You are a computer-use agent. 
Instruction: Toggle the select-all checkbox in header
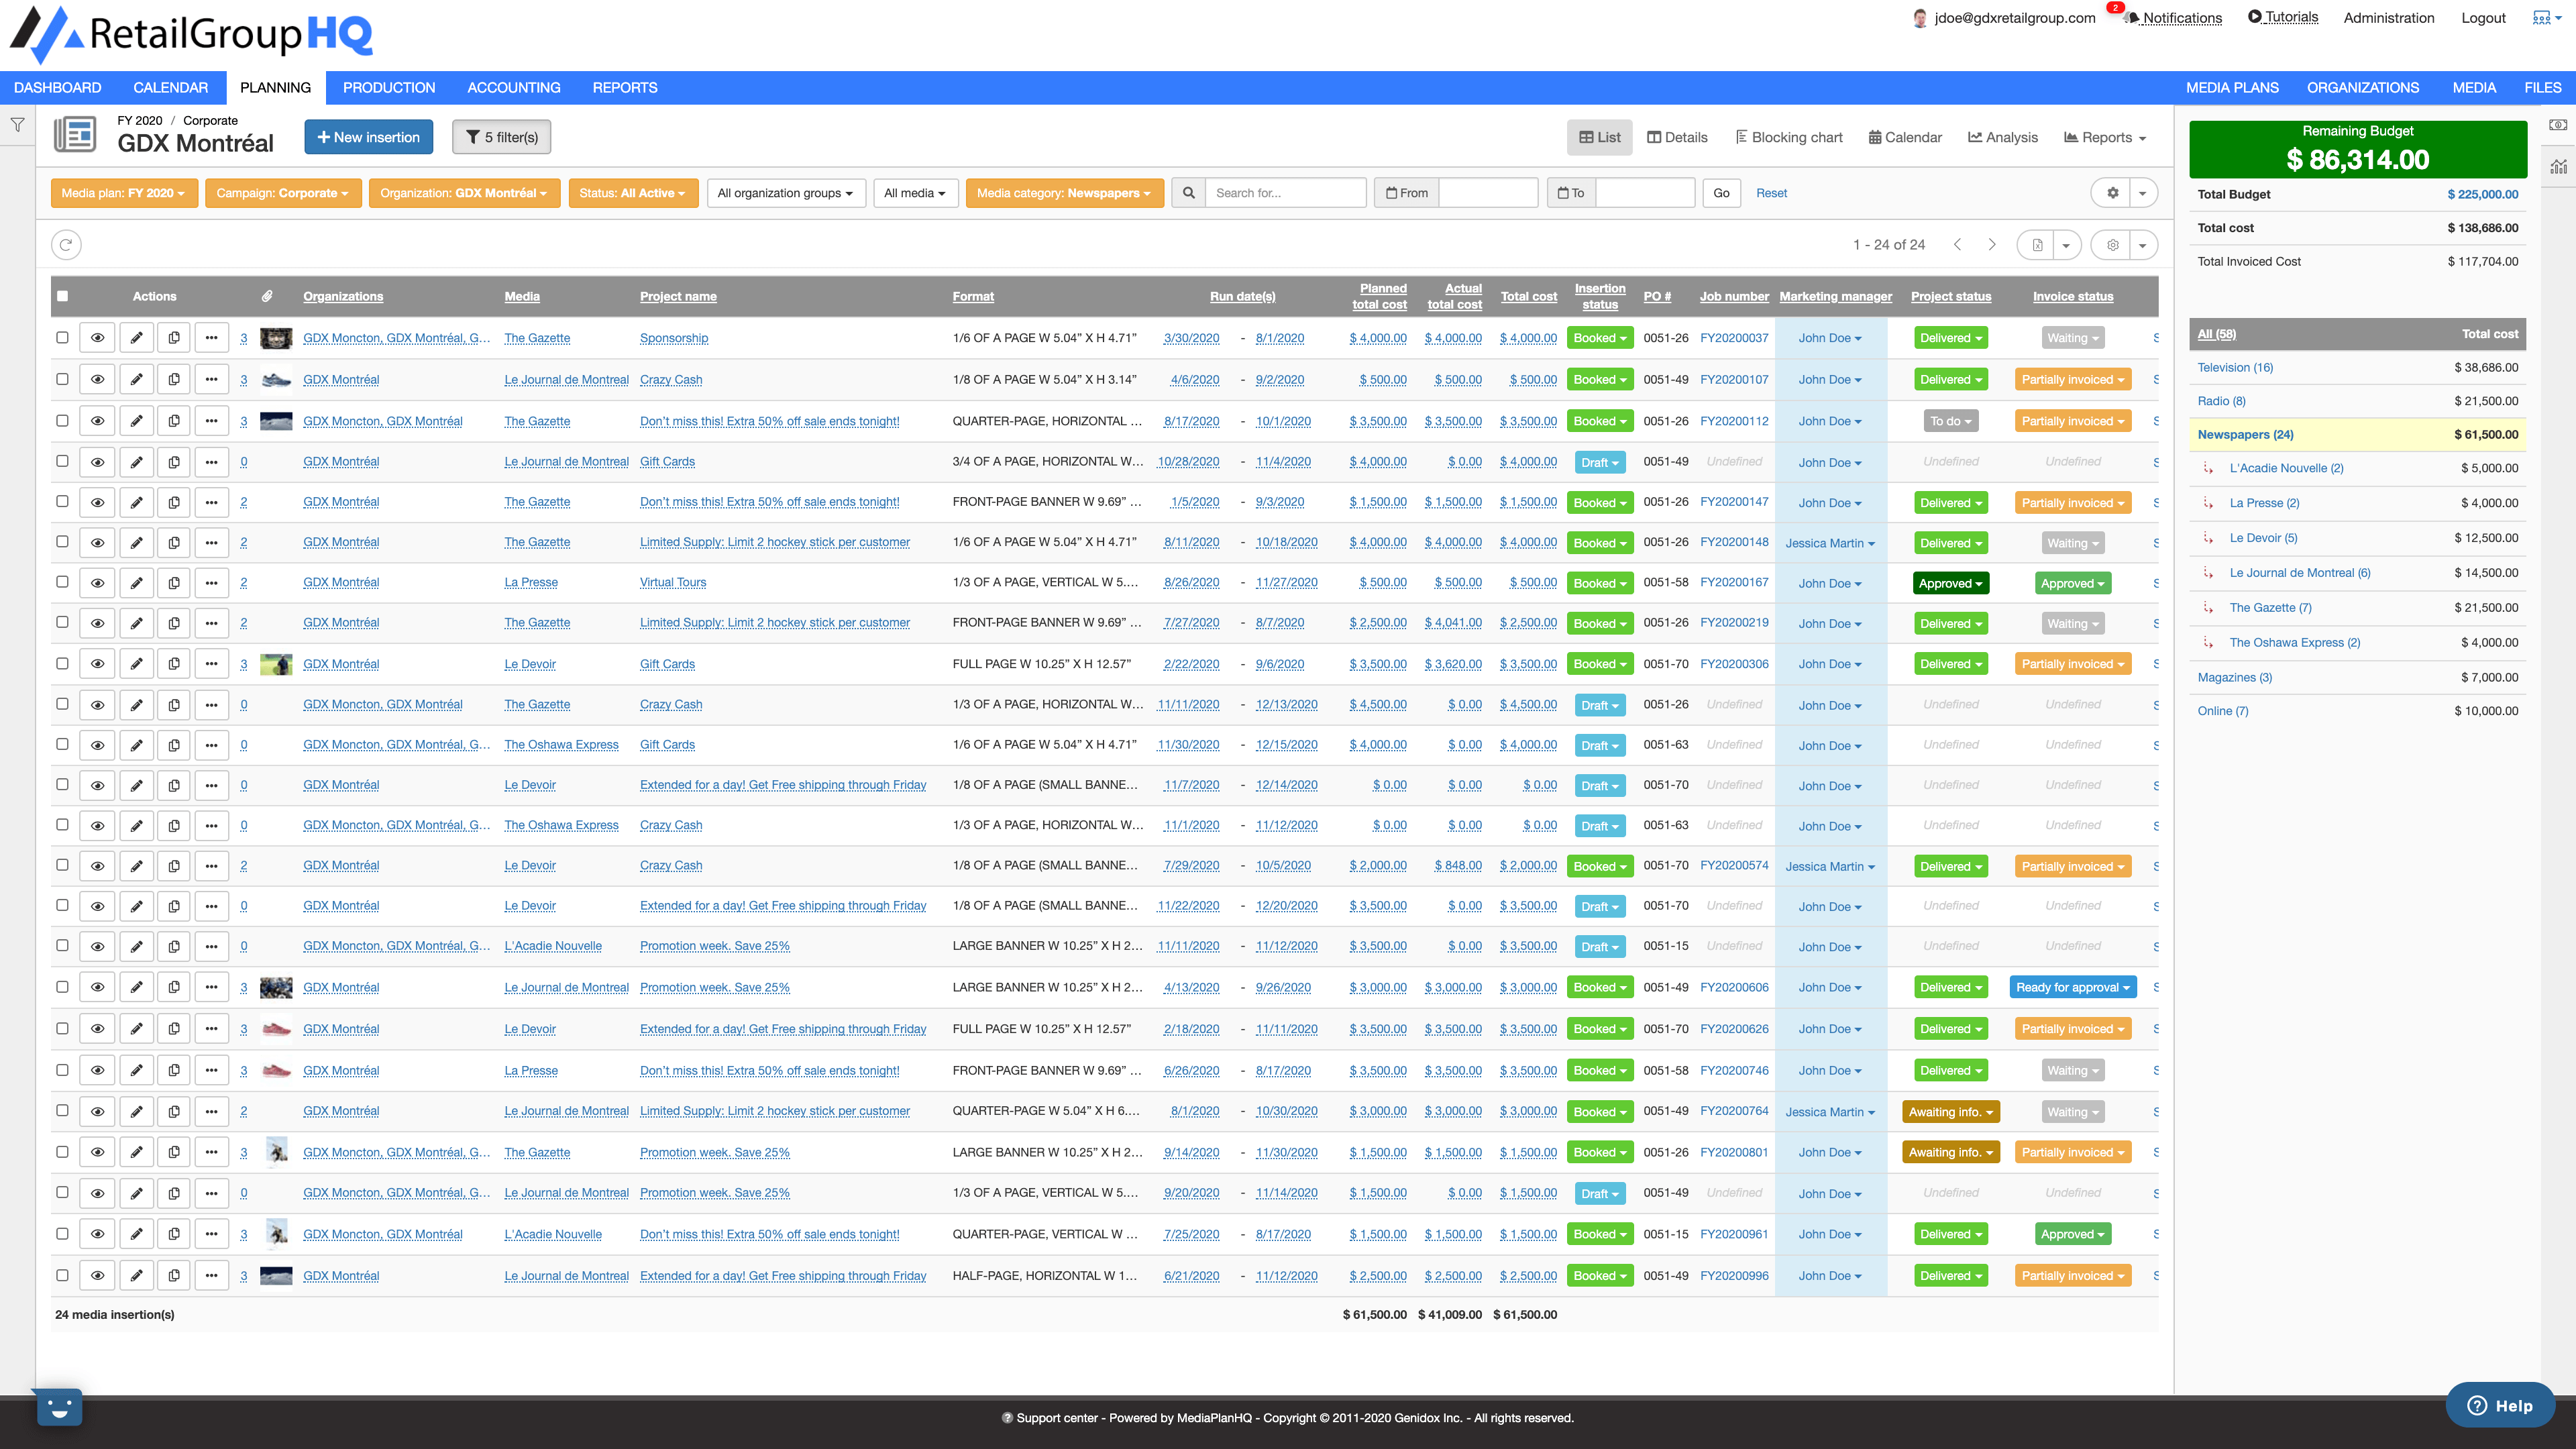point(63,296)
